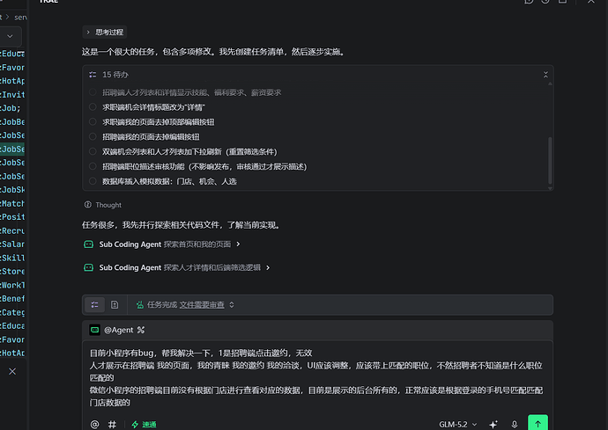Open the Thought label

(108, 205)
